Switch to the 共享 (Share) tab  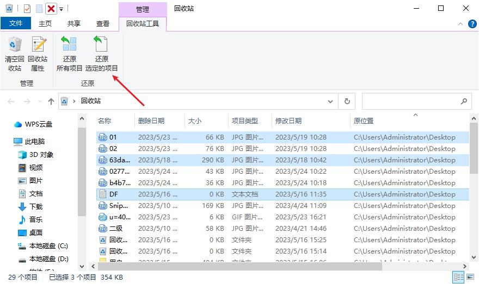click(x=74, y=23)
